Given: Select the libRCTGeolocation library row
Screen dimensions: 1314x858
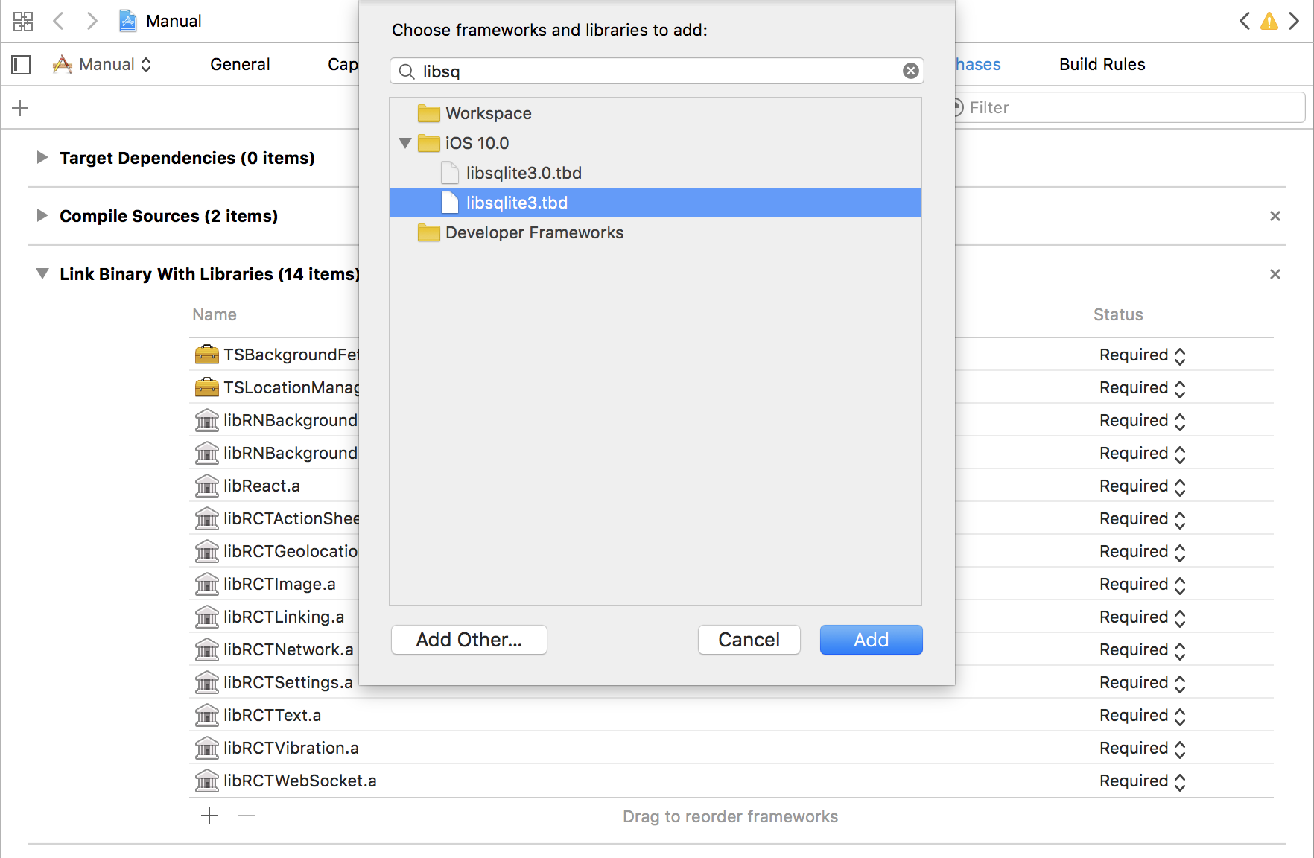Looking at the screenshot, I should point(276,551).
